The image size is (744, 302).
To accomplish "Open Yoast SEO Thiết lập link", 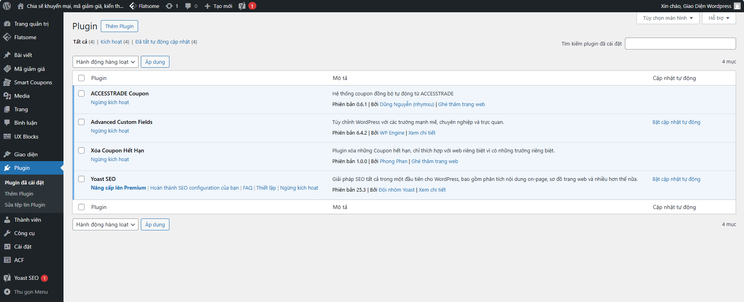I will [x=266, y=188].
